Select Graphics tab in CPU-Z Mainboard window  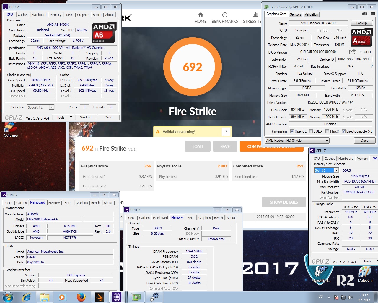[82, 203]
